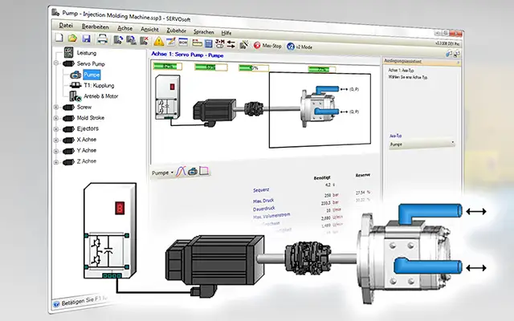
Task: Save the project with floppy icon
Action: pyautogui.click(x=86, y=39)
